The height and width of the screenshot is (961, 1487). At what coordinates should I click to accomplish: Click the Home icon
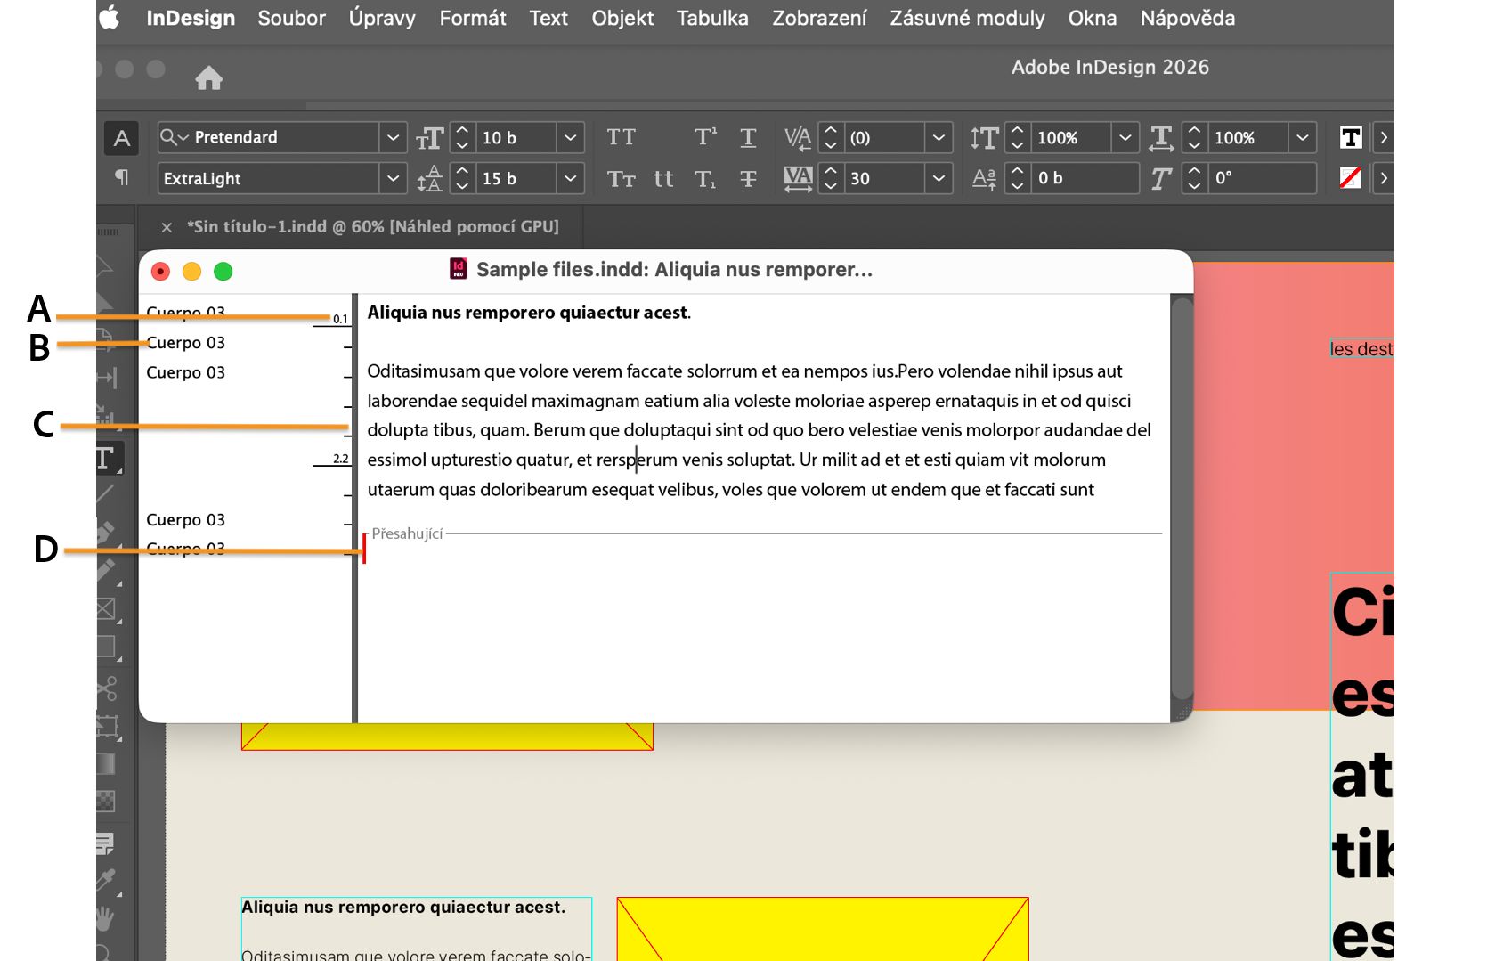pyautogui.click(x=209, y=78)
